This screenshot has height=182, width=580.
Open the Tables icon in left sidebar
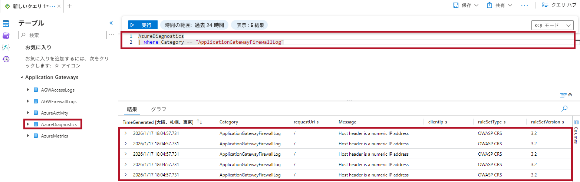pos(6,24)
